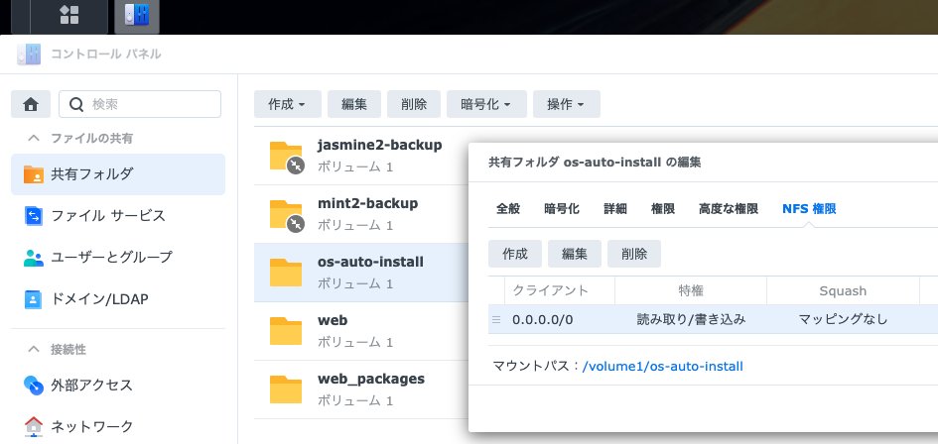Sort by クライアント column header
Image resolution: width=938 pixels, height=444 pixels.
[560, 291]
